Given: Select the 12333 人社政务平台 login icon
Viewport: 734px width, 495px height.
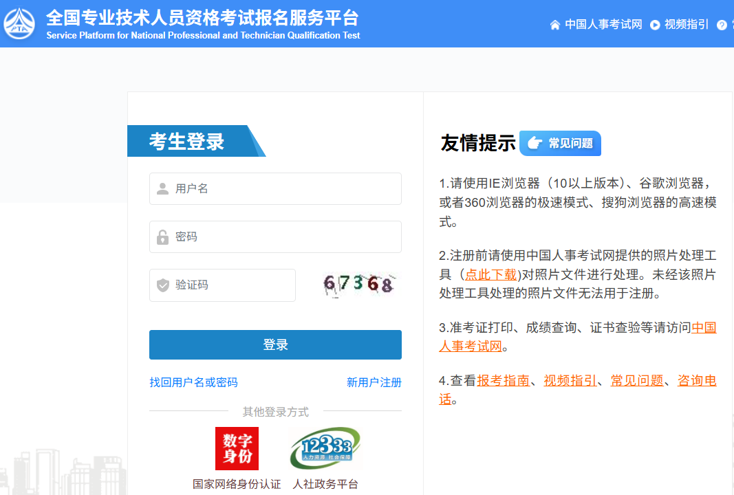Looking at the screenshot, I should point(324,448).
